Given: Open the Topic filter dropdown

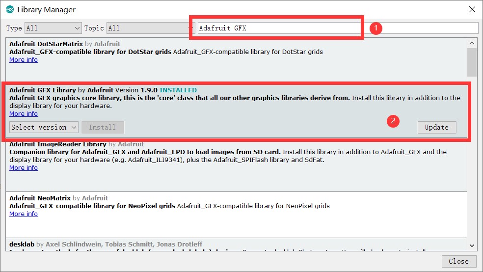Looking at the screenshot, I should point(151,28).
